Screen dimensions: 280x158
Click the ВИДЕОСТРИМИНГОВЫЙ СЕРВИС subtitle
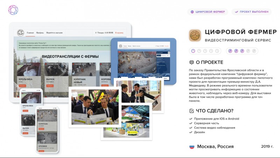238,40
